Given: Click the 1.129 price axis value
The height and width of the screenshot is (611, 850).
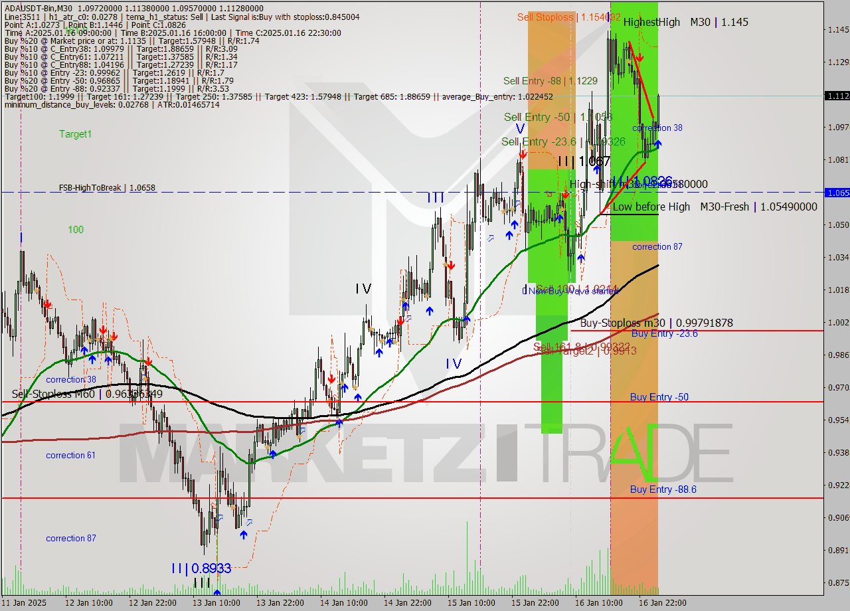Looking at the screenshot, I should (x=839, y=62).
